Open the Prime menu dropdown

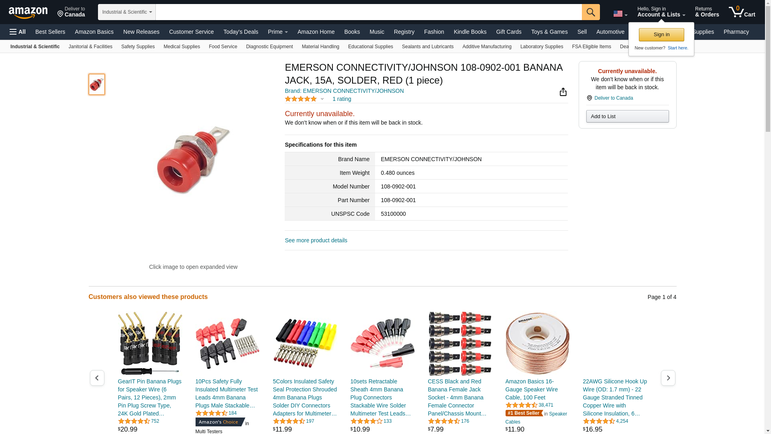tap(278, 32)
